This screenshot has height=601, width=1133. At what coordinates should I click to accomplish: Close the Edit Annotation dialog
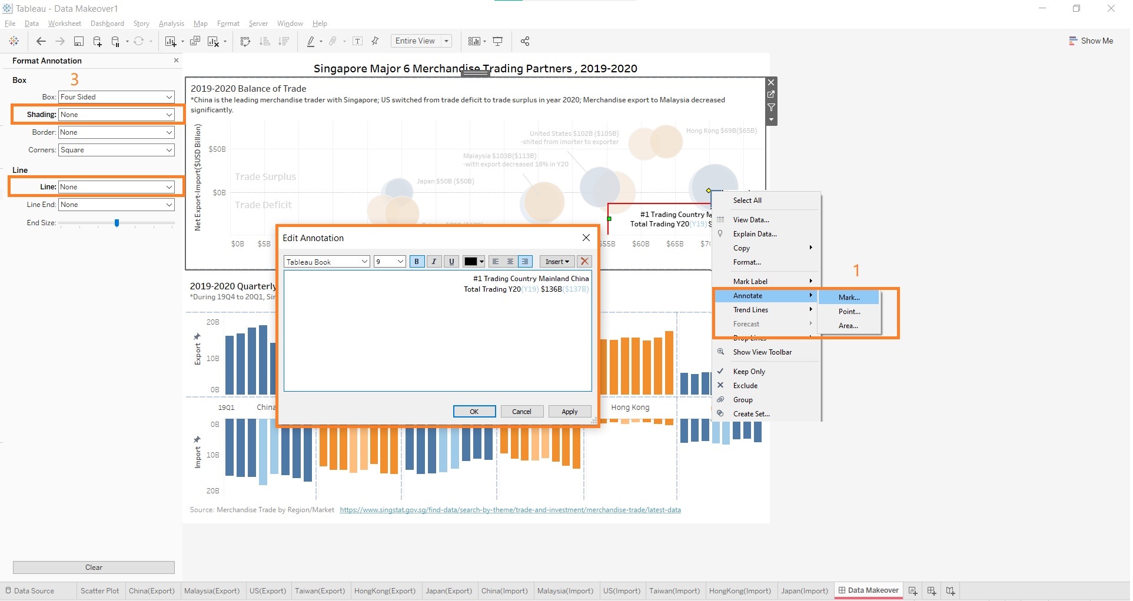tap(586, 238)
